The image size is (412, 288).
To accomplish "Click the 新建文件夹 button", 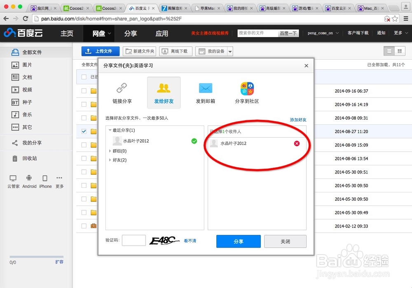I will pos(139,51).
